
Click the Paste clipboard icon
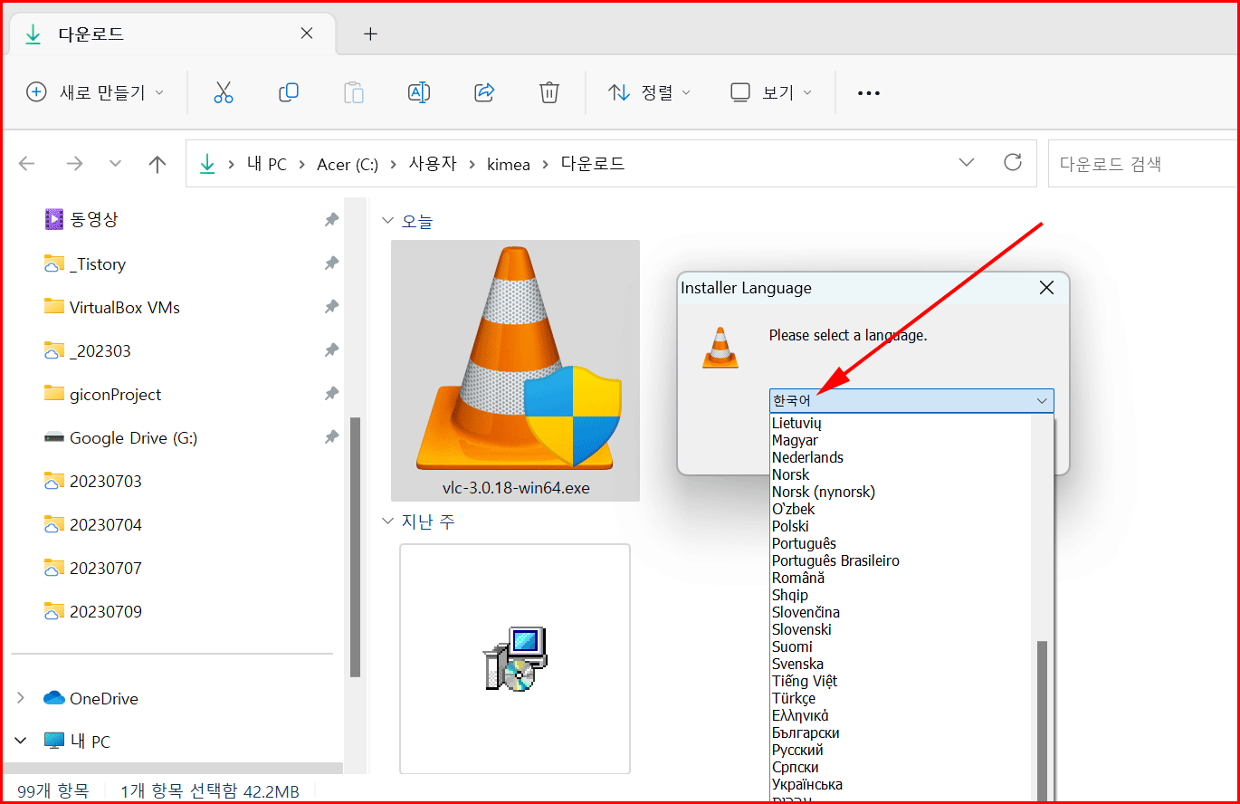pos(354,92)
